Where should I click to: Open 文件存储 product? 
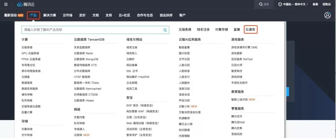tap(27, 135)
